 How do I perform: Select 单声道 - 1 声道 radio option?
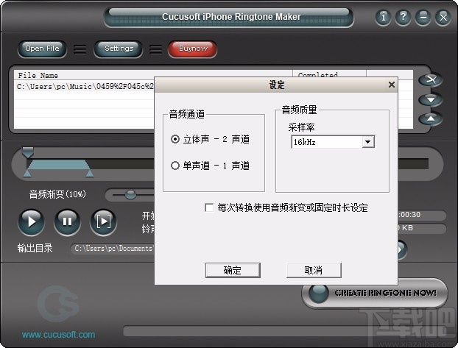(210, 166)
